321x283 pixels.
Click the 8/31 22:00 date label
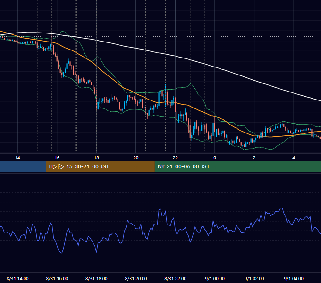pos(175,278)
